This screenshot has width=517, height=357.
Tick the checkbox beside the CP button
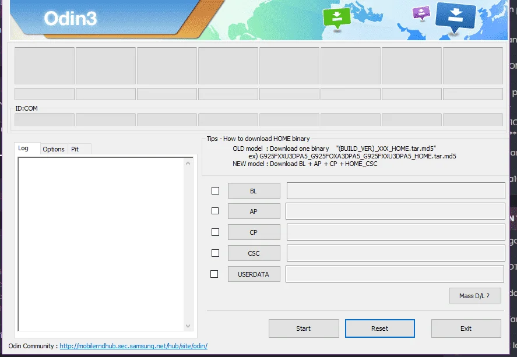215,232
